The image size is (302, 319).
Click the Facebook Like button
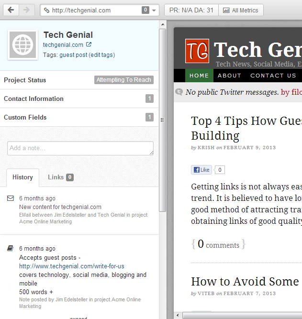(201, 170)
